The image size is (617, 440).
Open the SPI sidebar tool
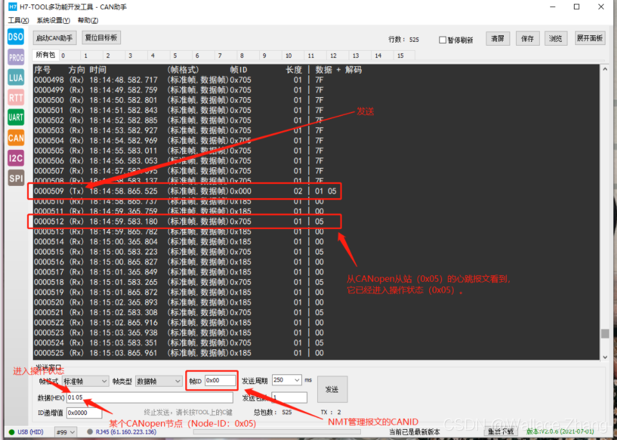click(15, 178)
